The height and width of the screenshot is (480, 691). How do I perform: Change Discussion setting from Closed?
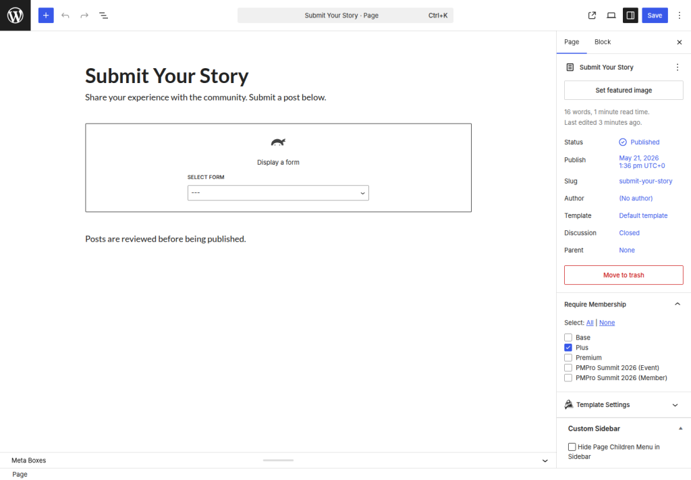(629, 233)
